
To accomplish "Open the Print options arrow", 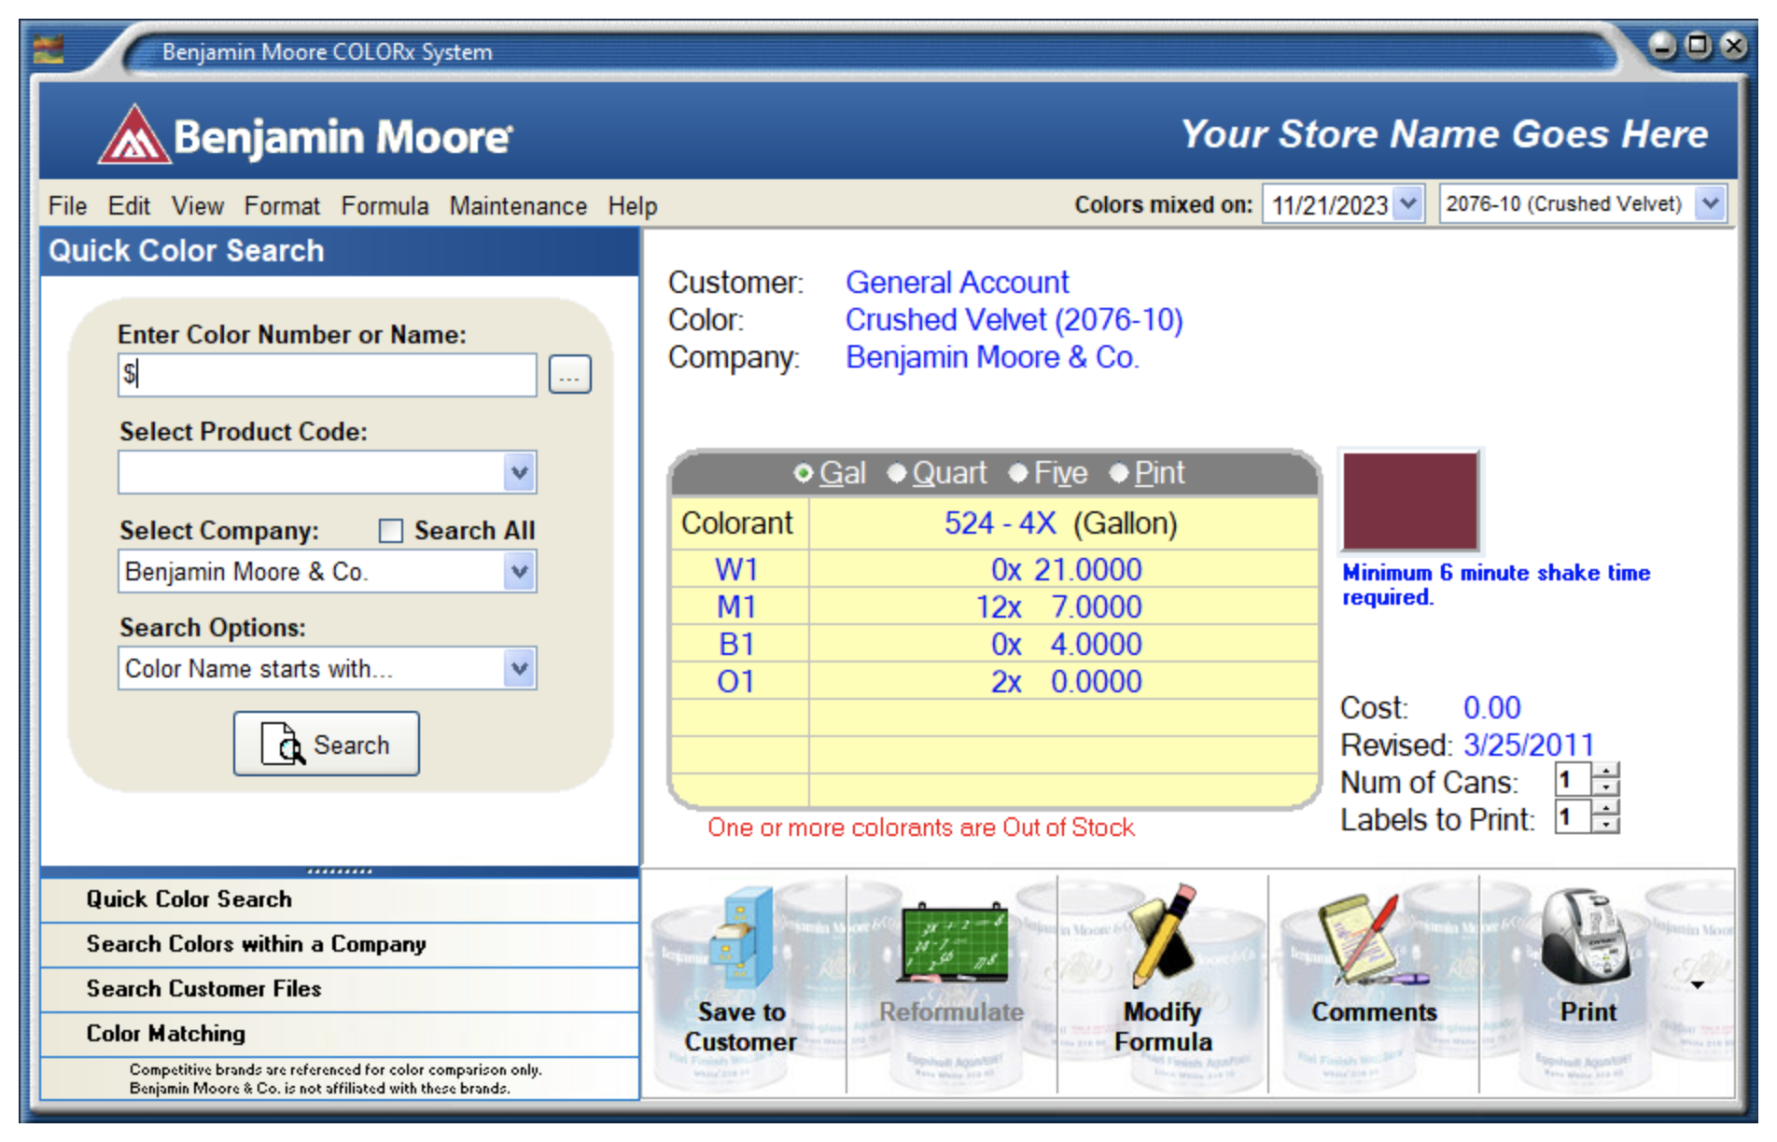I will click(1697, 985).
